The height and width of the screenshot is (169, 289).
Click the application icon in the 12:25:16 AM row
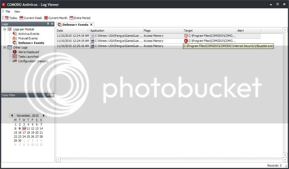point(92,46)
